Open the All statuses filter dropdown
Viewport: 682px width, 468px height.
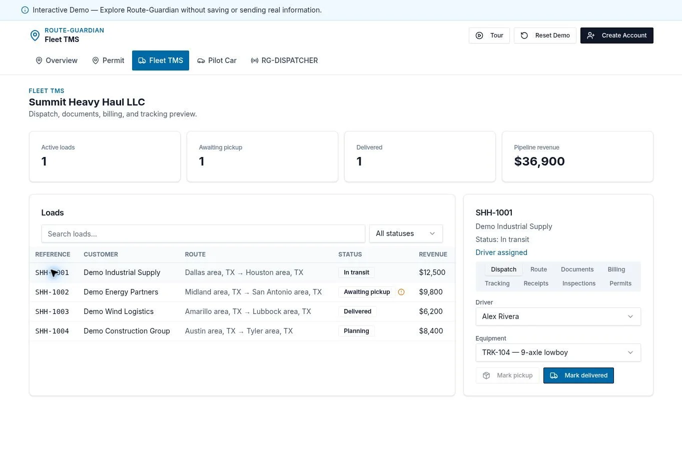406,233
